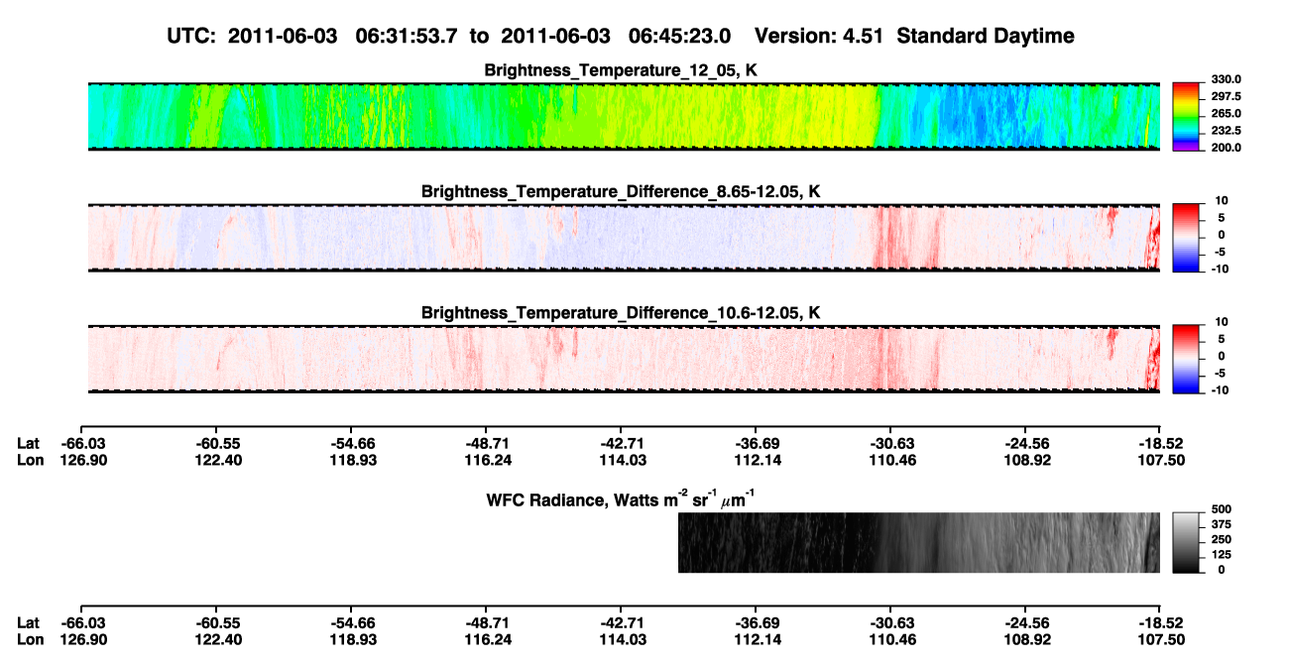Click the "UTC:" label at the title start
The height and width of the screenshot is (661, 1289).
tap(191, 37)
